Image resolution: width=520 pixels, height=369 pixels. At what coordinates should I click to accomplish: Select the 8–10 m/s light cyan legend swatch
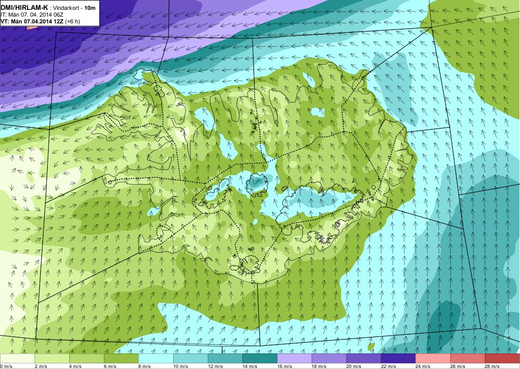coord(156,359)
